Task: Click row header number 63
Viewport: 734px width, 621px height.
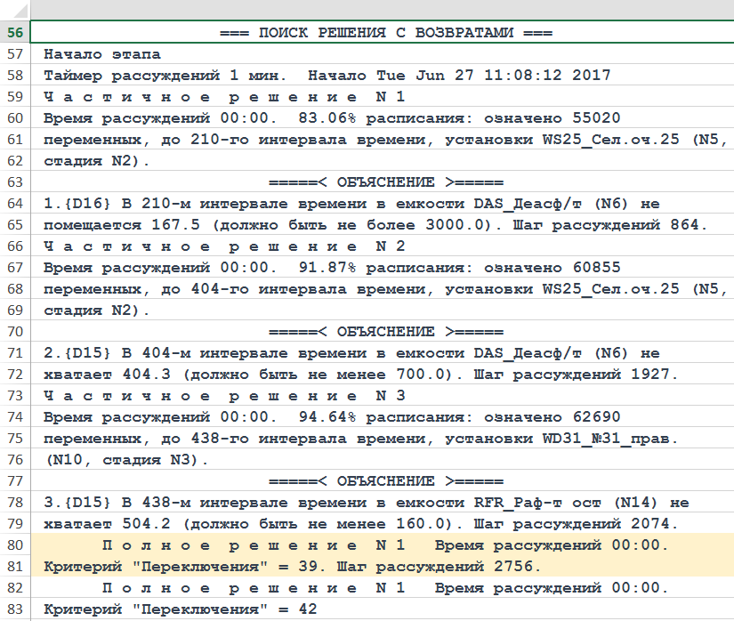Action: tap(14, 182)
